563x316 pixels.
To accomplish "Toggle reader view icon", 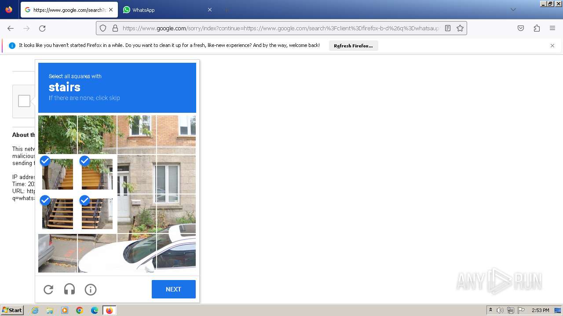I will click(448, 28).
